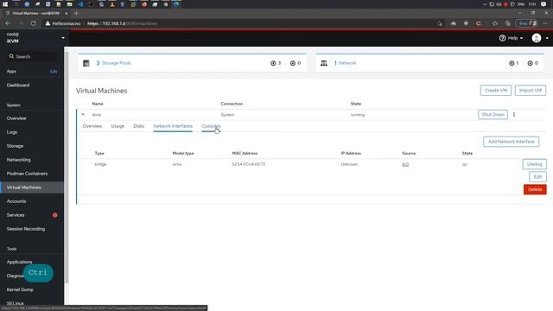This screenshot has height=311, width=553.
Task: Click the Create VM button
Action: (x=495, y=90)
